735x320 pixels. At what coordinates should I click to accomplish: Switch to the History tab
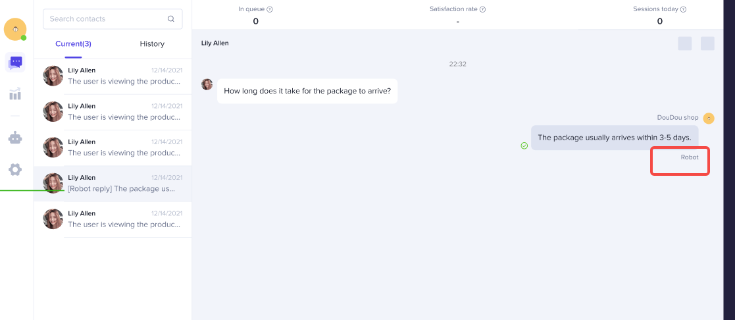[152, 44]
